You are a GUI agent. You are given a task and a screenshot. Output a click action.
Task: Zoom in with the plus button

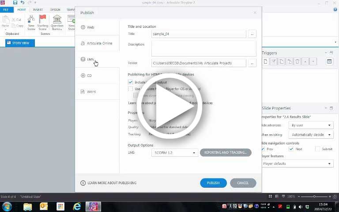point(330,197)
